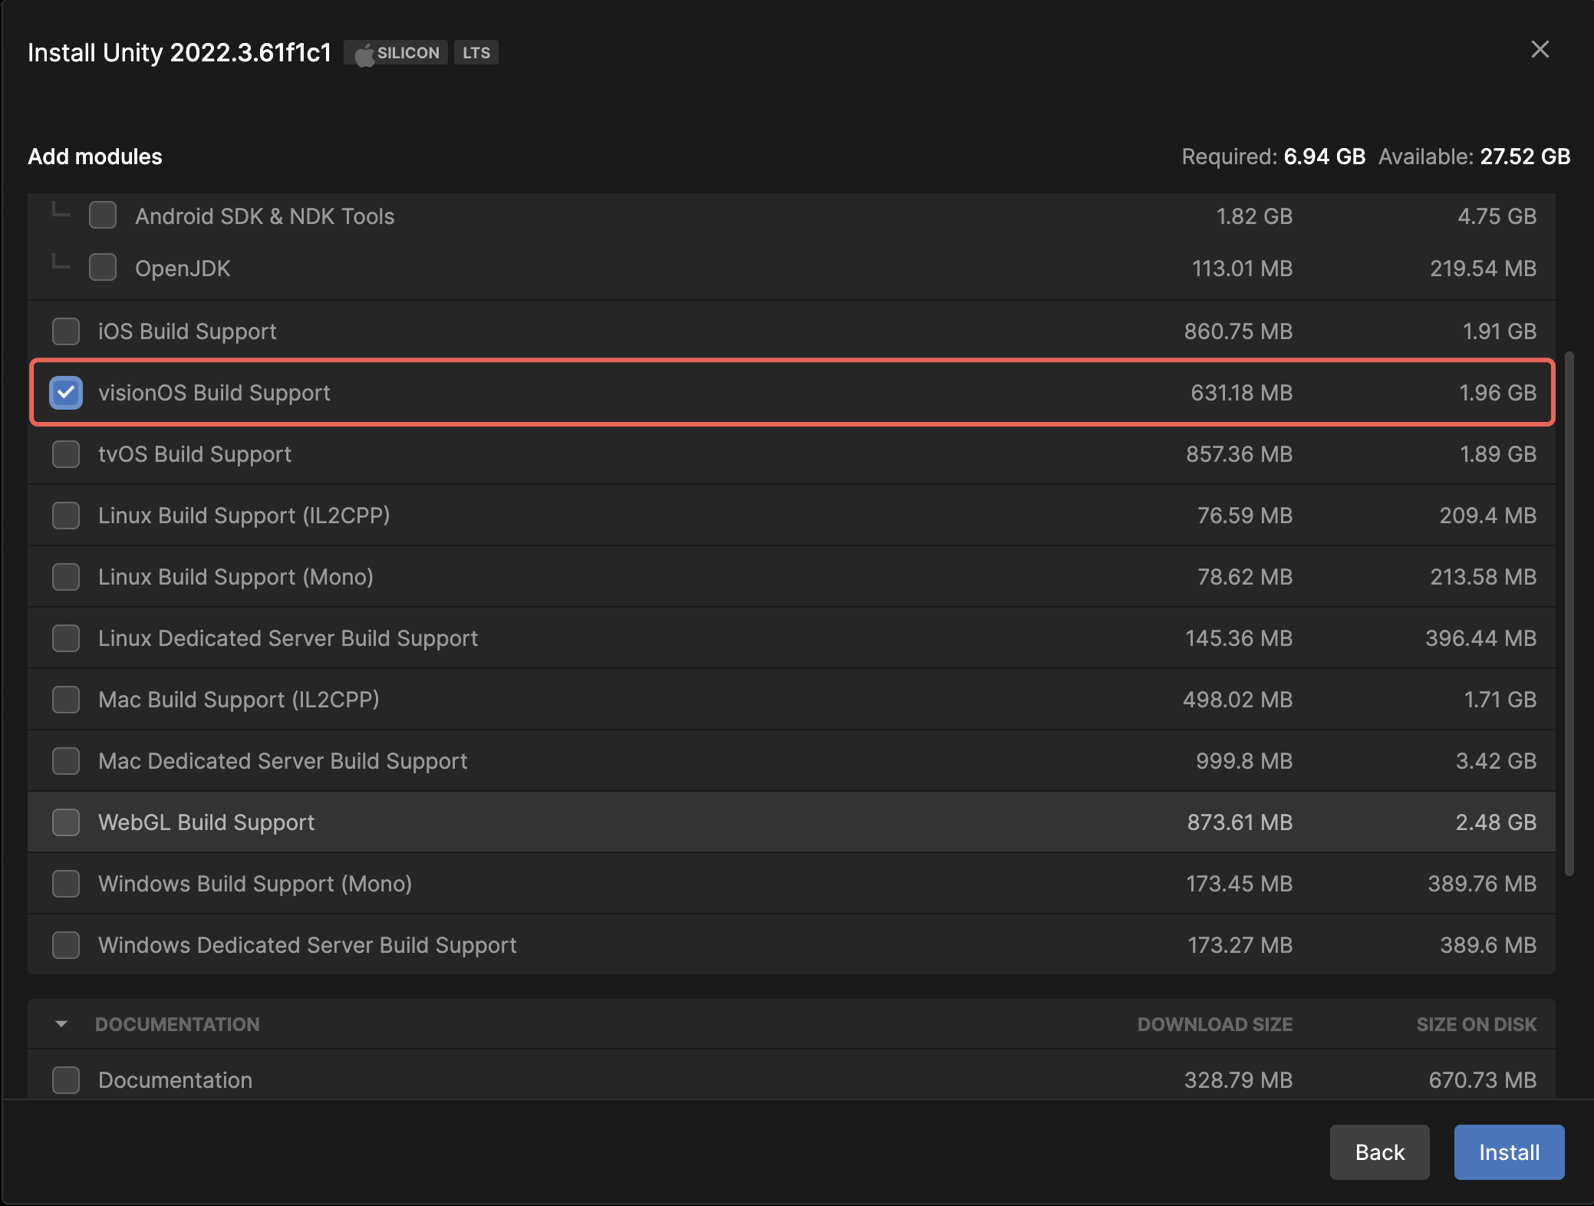Click the modules list vertical scrollbar

coord(1569,614)
